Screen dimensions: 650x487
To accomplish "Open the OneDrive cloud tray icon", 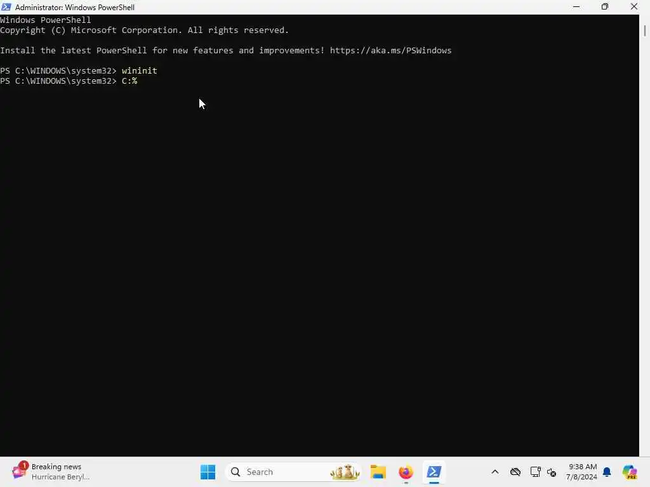I will pyautogui.click(x=515, y=472).
